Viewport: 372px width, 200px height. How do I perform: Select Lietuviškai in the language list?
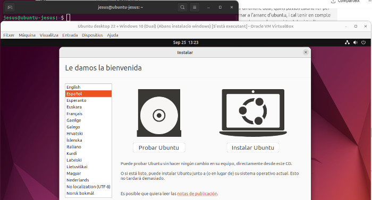click(x=88, y=167)
